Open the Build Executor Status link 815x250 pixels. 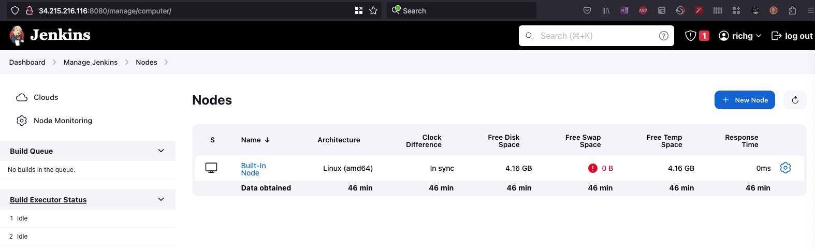coord(48,200)
